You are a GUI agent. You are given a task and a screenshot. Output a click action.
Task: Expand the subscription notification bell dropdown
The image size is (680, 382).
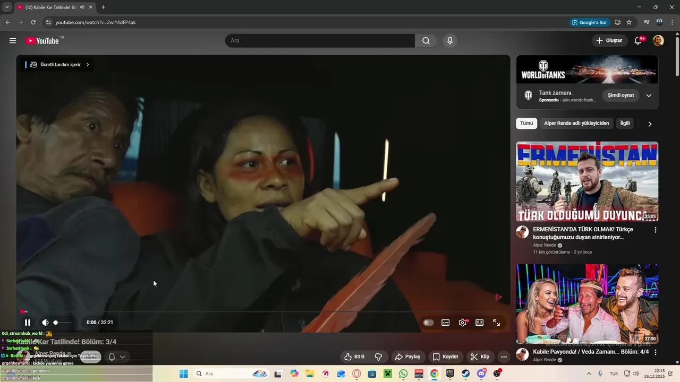tap(116, 357)
